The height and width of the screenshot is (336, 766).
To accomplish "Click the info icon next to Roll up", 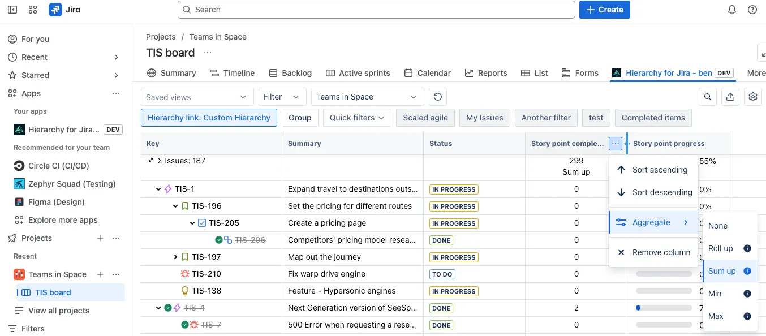I will [747, 248].
